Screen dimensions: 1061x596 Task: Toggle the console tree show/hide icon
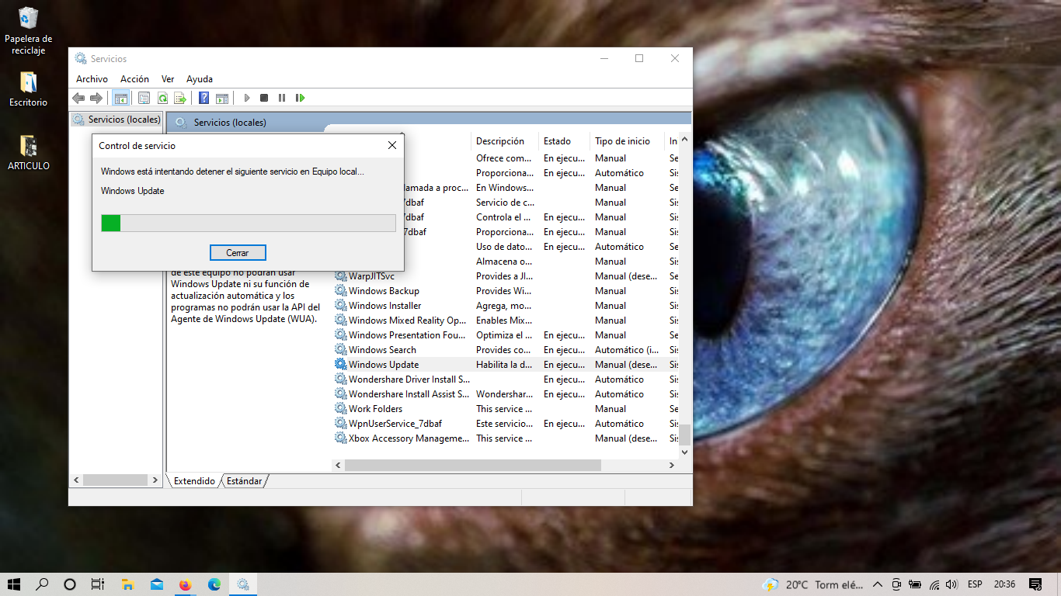pyautogui.click(x=120, y=98)
